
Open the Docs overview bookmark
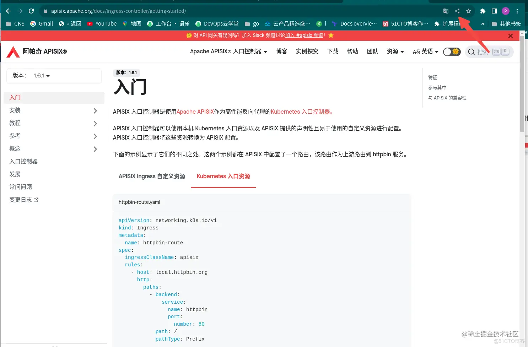pyautogui.click(x=354, y=24)
